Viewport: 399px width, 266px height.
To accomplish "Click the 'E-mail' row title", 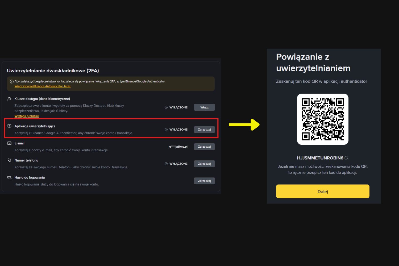I will point(19,143).
